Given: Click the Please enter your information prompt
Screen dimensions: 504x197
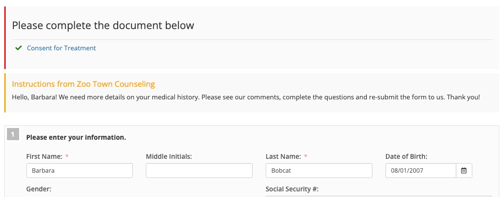Looking at the screenshot, I should [76, 138].
